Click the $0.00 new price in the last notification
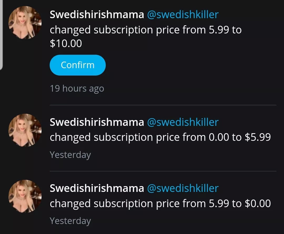Screen dimensions: 284x234 (x=257, y=203)
